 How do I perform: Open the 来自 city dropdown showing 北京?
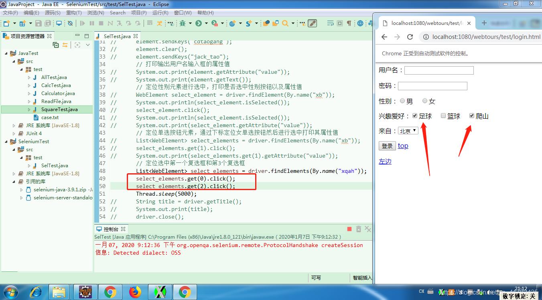pyautogui.click(x=408, y=131)
